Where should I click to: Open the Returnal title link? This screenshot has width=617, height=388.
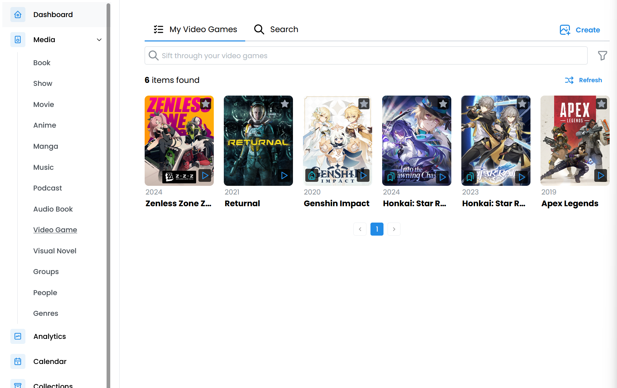242,204
